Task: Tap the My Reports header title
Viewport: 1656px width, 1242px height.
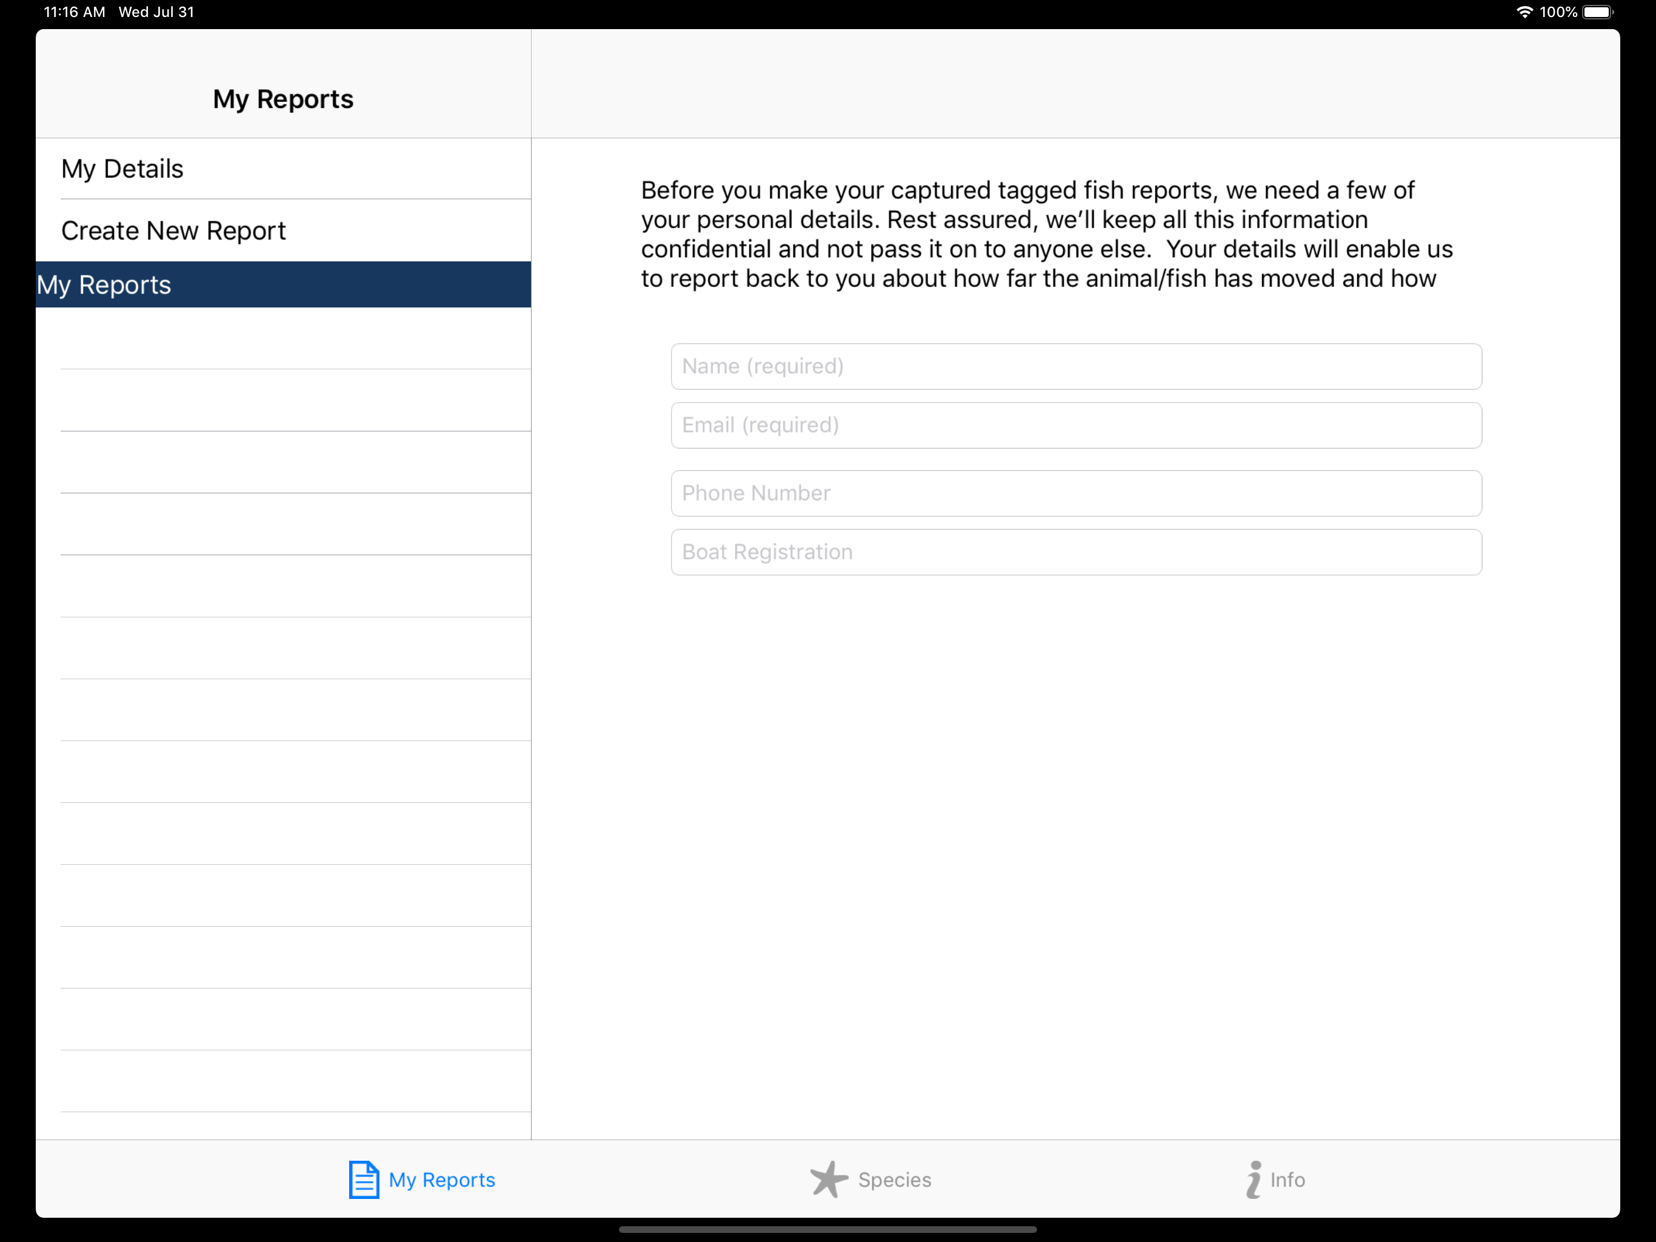Action: [283, 99]
